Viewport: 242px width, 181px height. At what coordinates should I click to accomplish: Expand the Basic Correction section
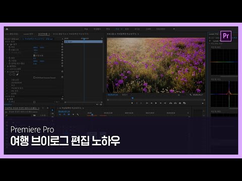pos(7,80)
